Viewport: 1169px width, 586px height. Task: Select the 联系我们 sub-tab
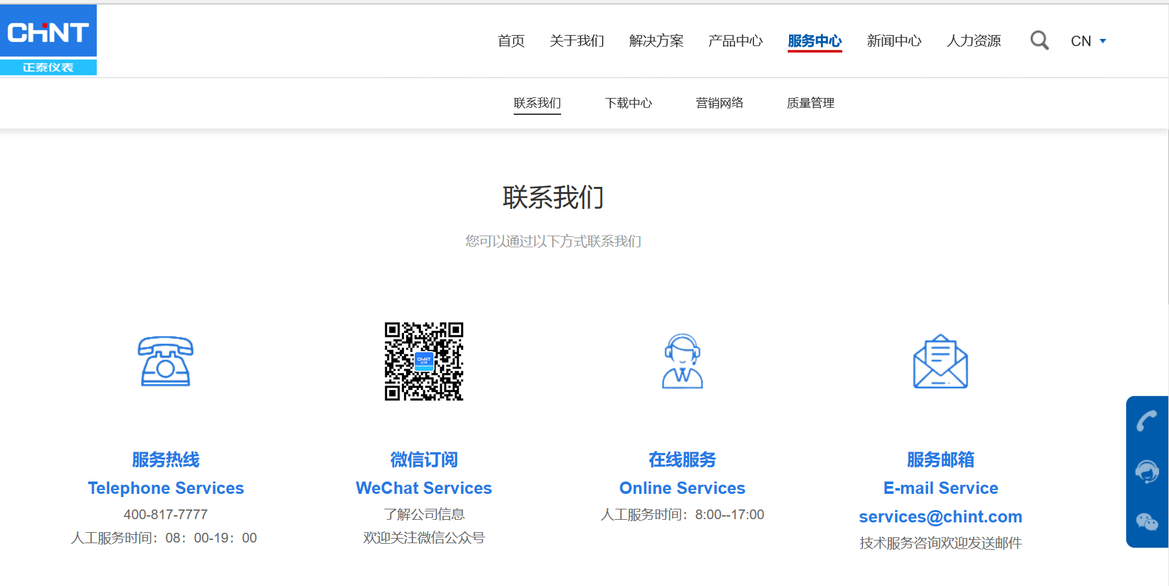[537, 103]
